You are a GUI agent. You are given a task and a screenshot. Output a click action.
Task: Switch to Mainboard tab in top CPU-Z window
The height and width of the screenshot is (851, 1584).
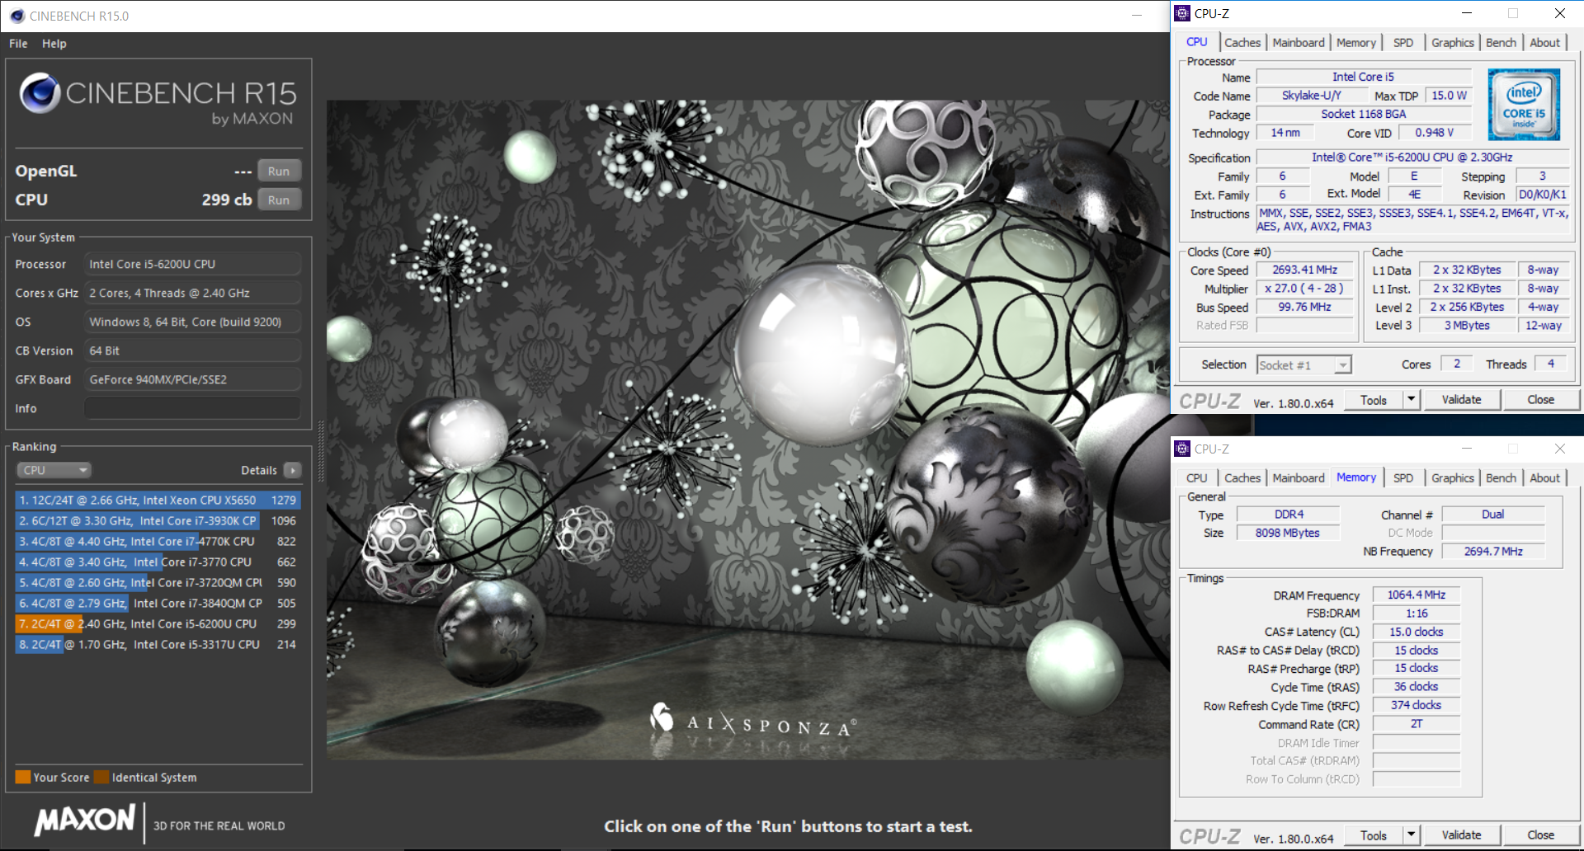coord(1298,43)
